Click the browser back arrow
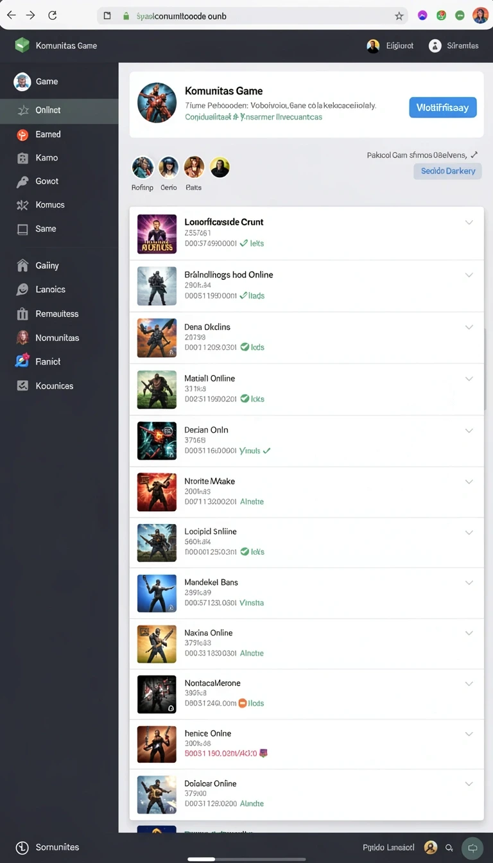 tap(11, 15)
